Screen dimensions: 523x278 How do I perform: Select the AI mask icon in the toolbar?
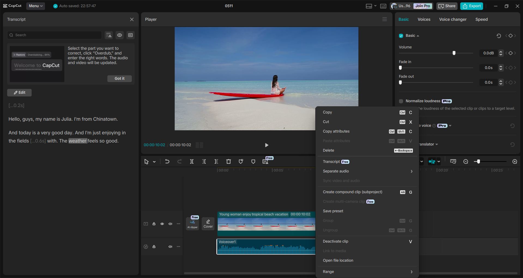[x=241, y=161]
